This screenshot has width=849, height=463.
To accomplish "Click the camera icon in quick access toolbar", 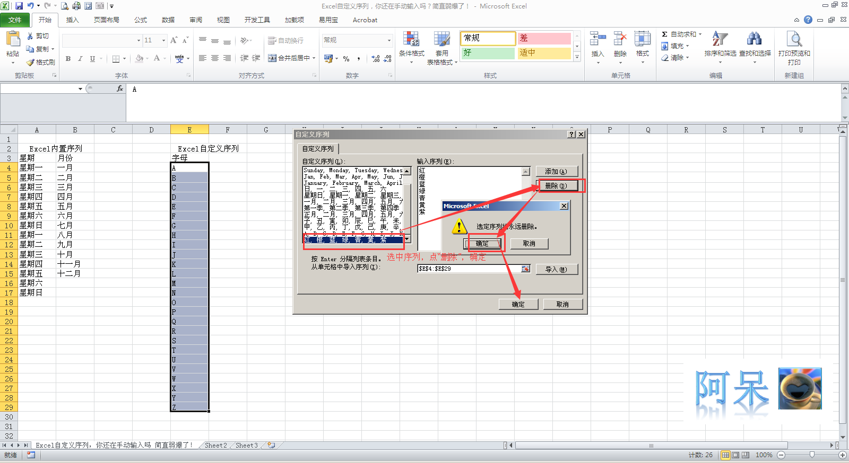I will pyautogui.click(x=100, y=6).
